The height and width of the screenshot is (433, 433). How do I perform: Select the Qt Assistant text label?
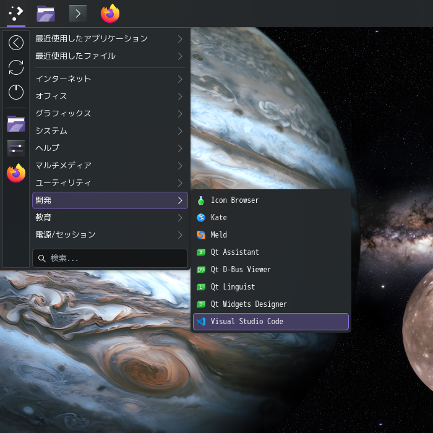[234, 252]
